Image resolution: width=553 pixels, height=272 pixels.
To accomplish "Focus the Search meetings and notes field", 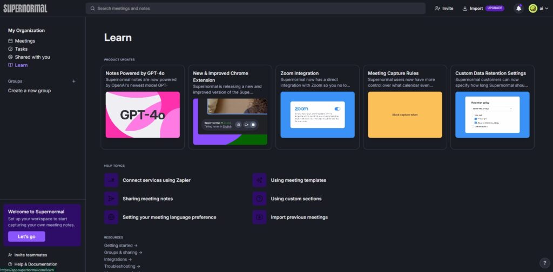I will coord(255,9).
